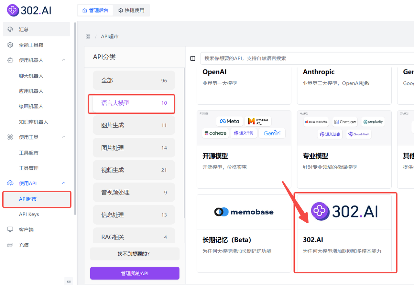Open the 长期记忆（Beta) card title
The width and height of the screenshot is (414, 285).
pos(227,240)
